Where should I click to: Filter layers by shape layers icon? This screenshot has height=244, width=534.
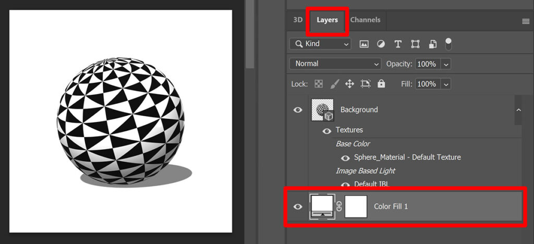[415, 44]
